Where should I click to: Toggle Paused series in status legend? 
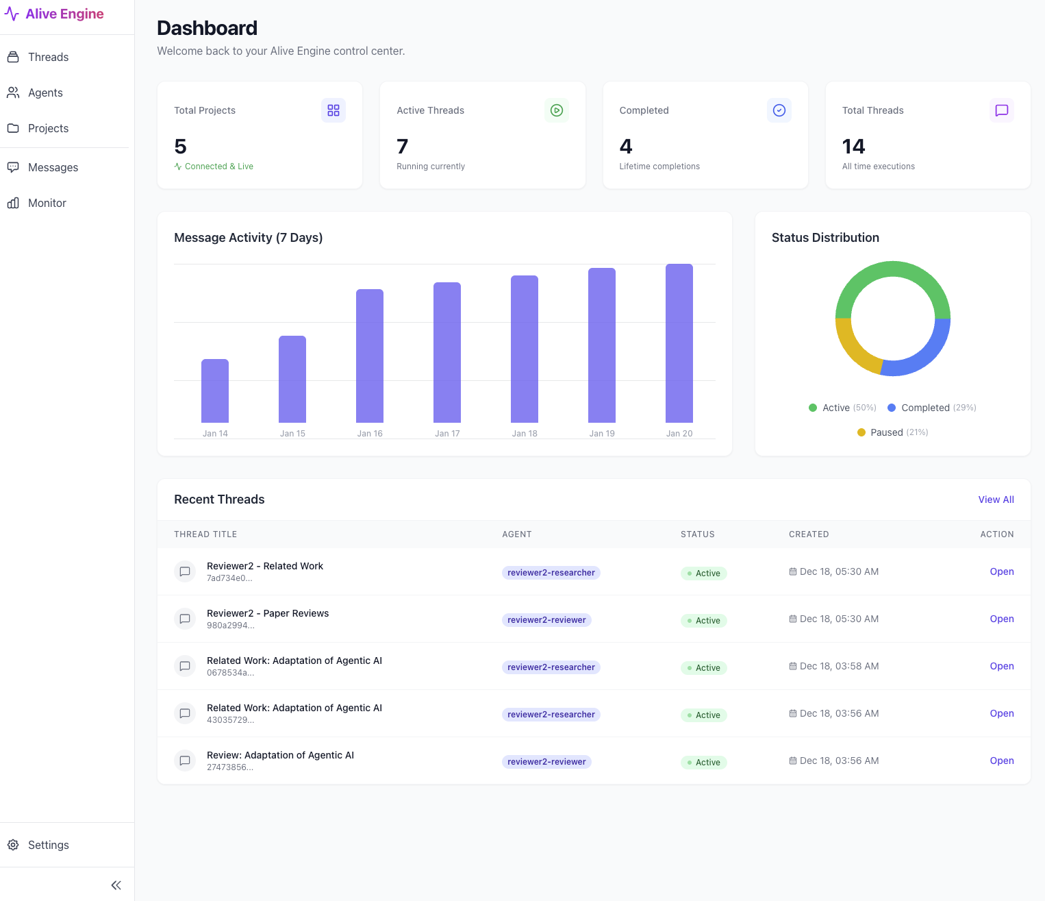click(x=886, y=432)
